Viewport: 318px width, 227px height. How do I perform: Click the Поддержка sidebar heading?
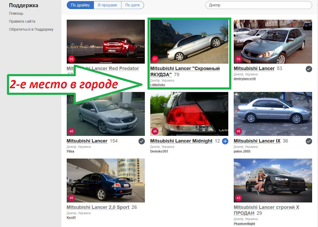(24, 5)
